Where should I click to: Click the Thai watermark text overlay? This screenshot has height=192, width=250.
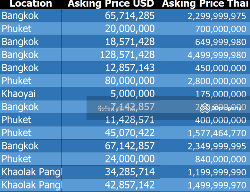coord(116,109)
